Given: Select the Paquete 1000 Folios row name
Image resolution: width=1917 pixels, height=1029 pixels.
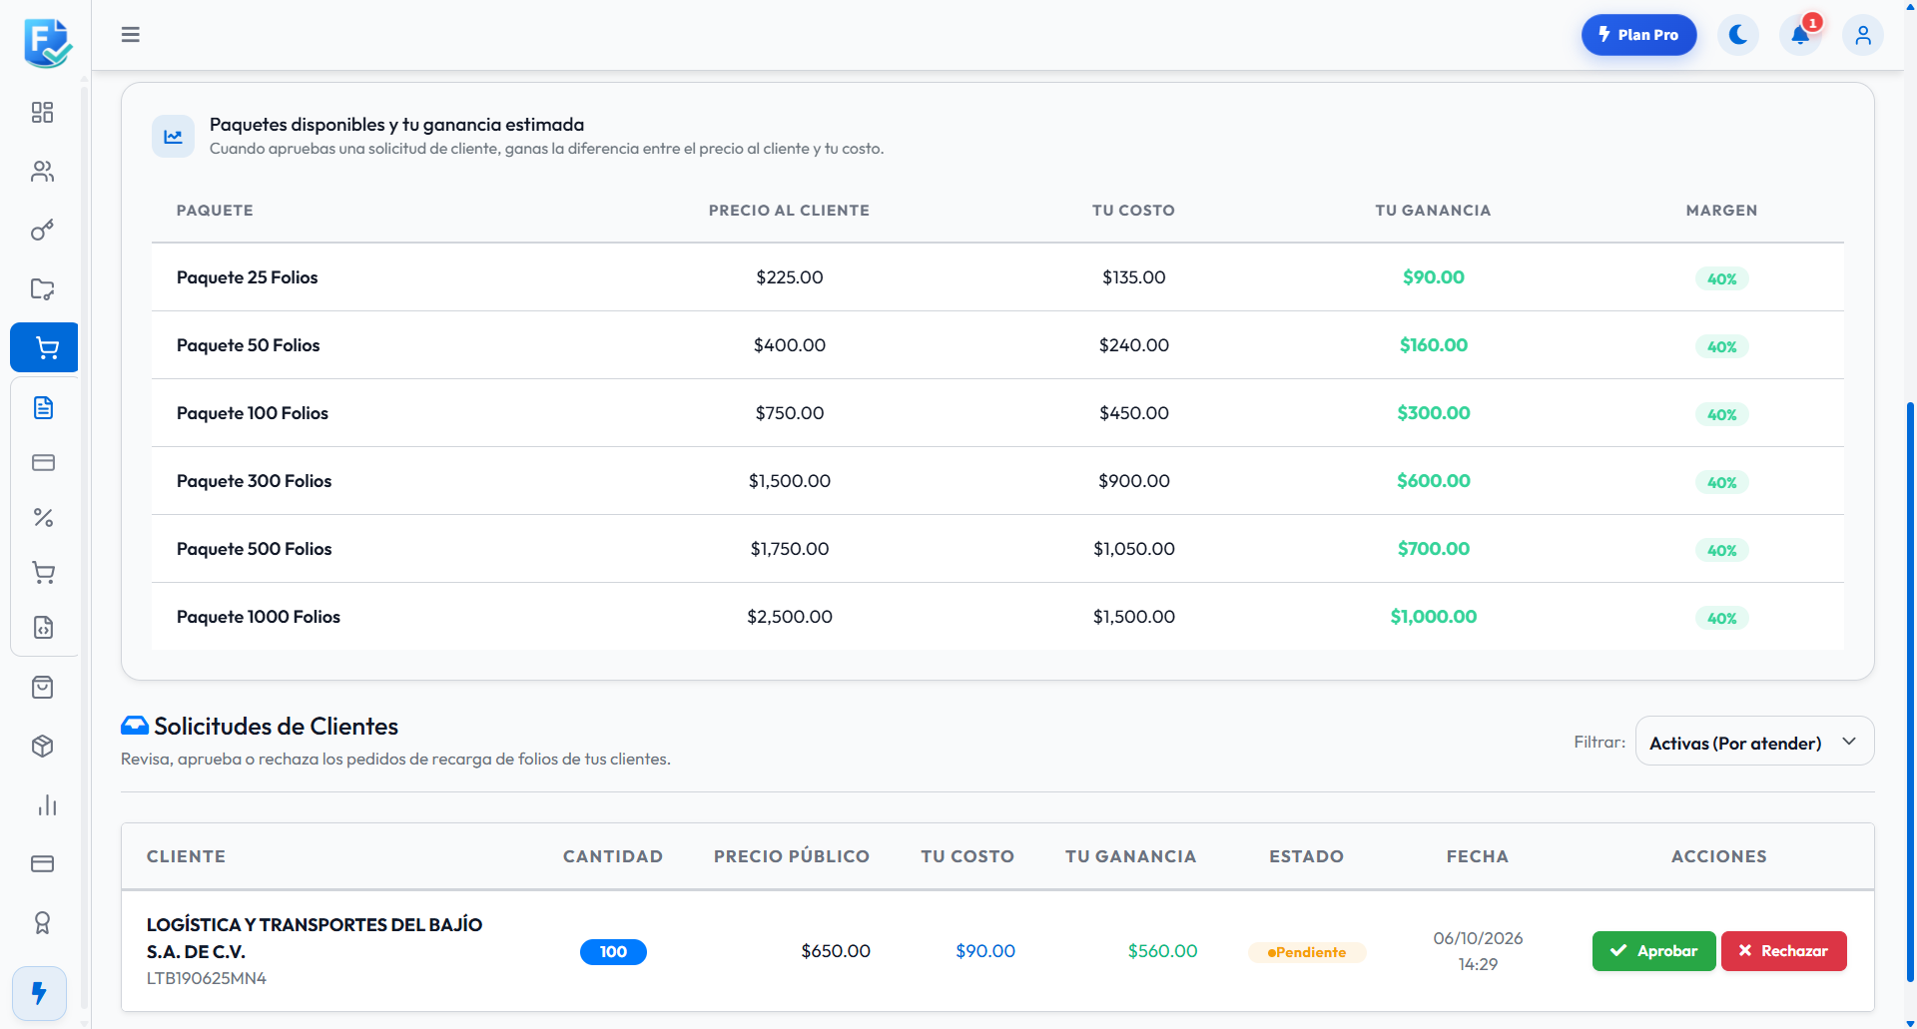Looking at the screenshot, I should click(259, 617).
